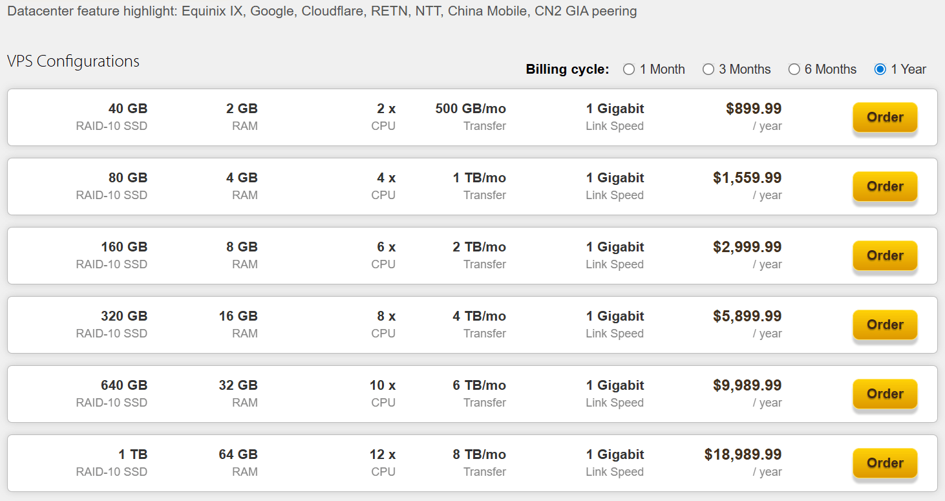The width and height of the screenshot is (945, 501).
Task: Order the 40 GB SSD plan
Action: tap(885, 117)
